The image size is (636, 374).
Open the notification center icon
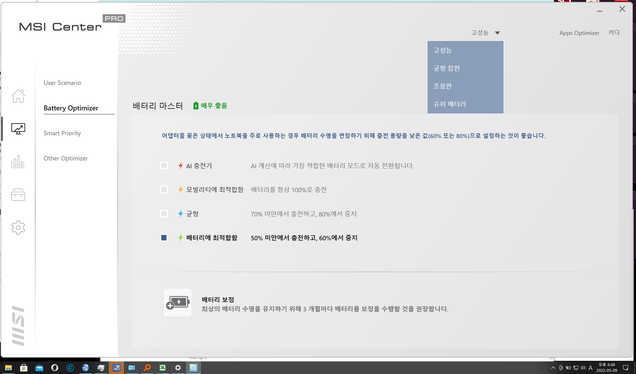[626, 368]
